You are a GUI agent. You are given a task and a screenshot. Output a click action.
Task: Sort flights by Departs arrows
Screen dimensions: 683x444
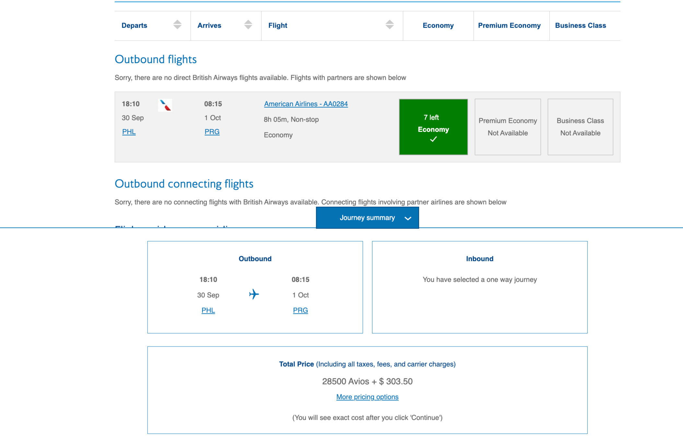[177, 25]
